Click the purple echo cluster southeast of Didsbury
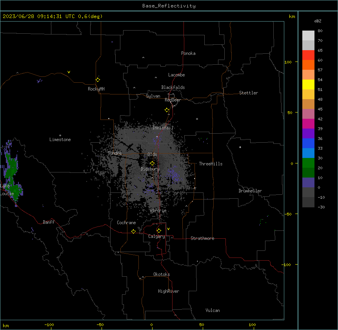Screen dimensions: 338x330 (174, 174)
